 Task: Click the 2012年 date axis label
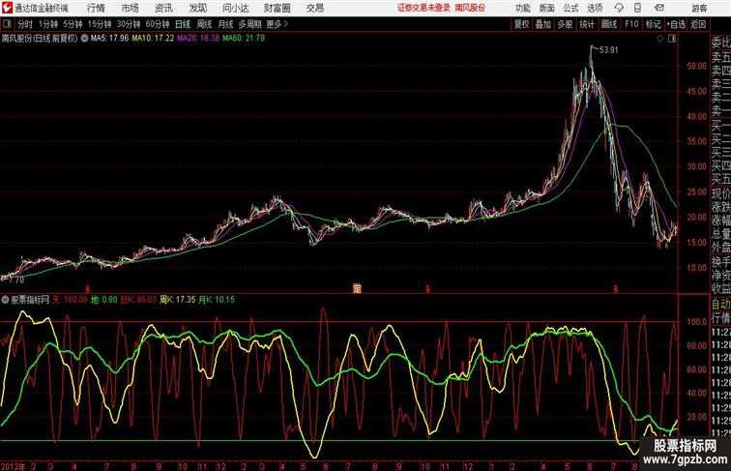click(x=14, y=466)
